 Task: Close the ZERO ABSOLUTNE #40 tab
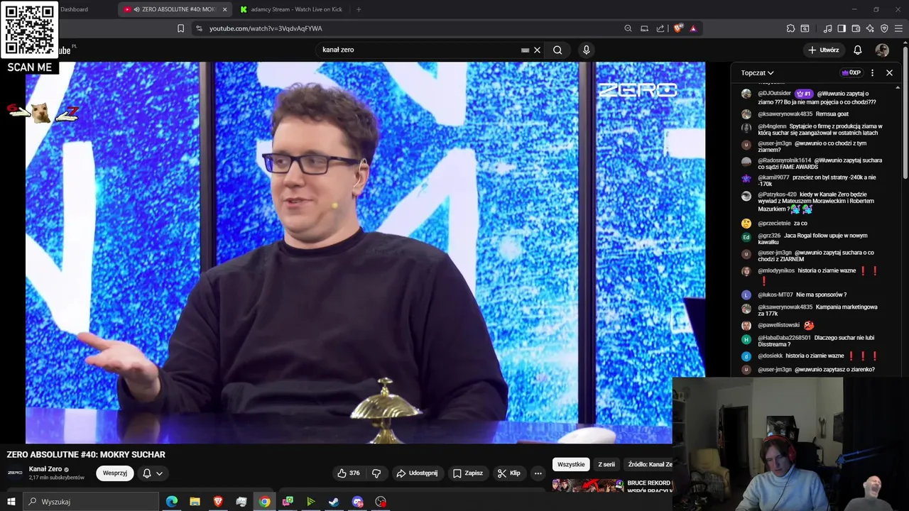224,9
